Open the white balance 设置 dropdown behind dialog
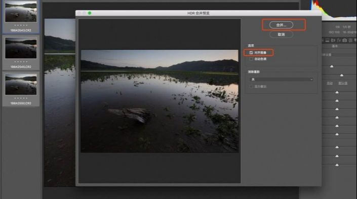Screen dimensions: 357x199 click(339, 55)
